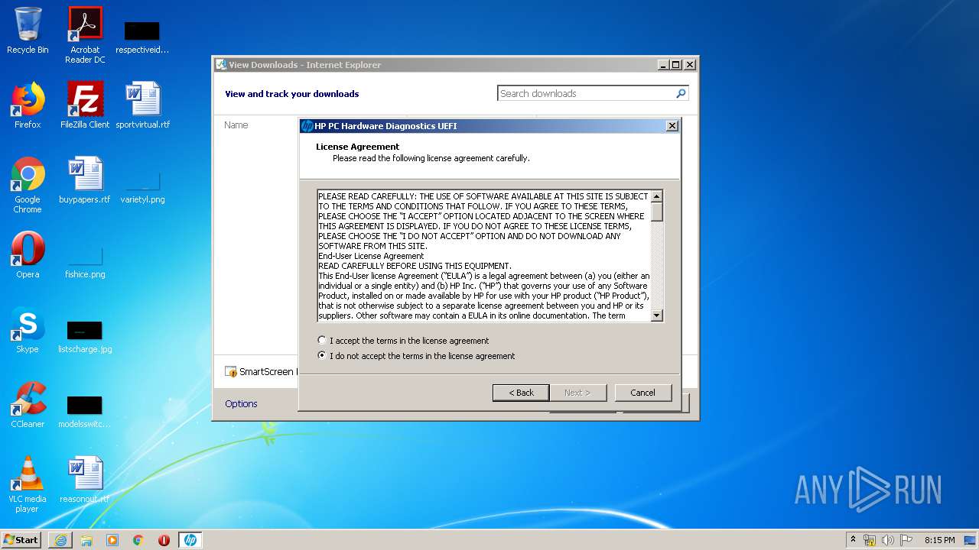The height and width of the screenshot is (550, 979).
Task: Open Action Center flag icon
Action: click(x=906, y=540)
